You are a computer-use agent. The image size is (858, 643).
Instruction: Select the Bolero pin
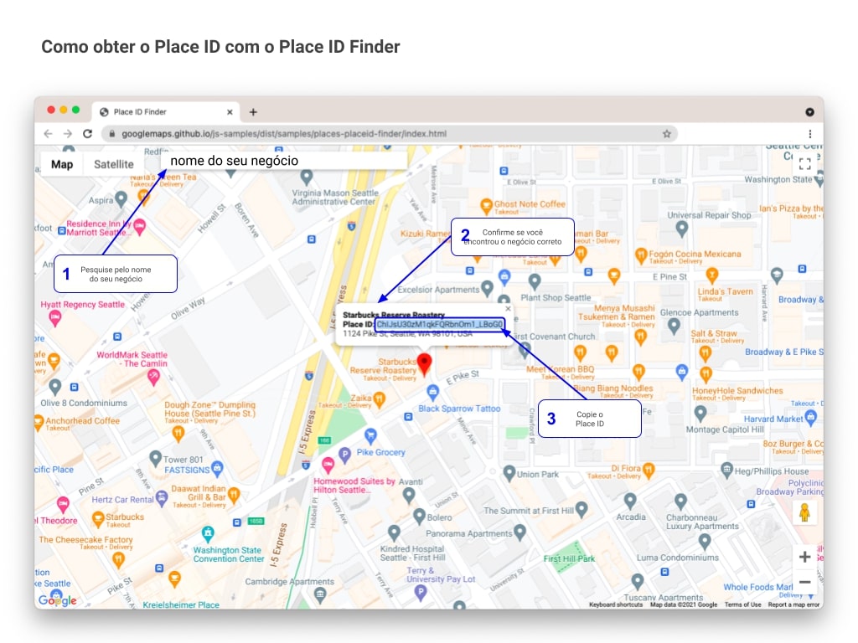[x=420, y=516]
